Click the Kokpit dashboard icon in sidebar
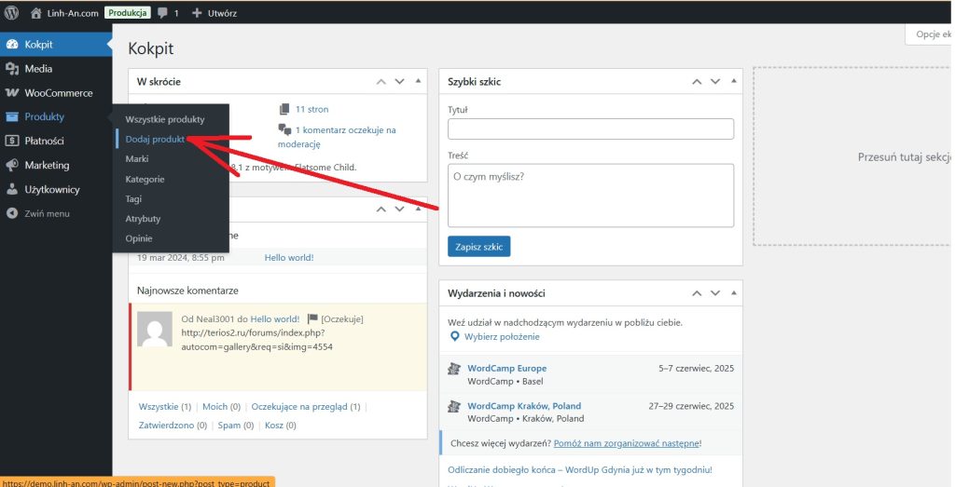Image resolution: width=955 pixels, height=487 pixels. click(x=12, y=45)
